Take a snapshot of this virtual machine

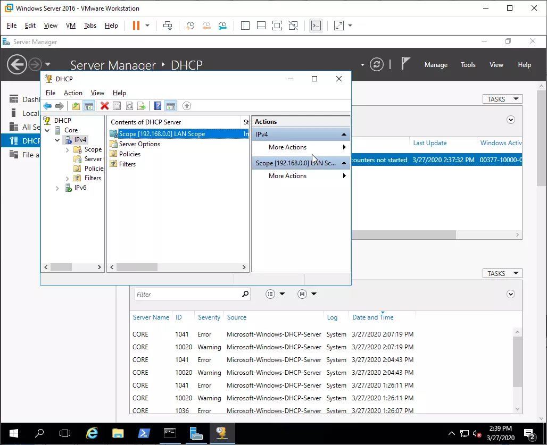pos(190,26)
